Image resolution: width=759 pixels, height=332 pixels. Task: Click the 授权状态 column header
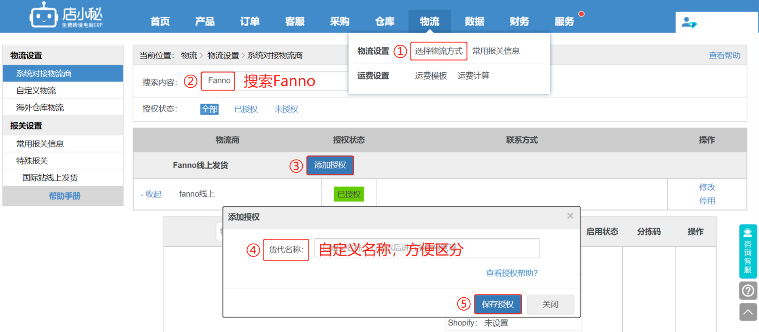tap(349, 140)
